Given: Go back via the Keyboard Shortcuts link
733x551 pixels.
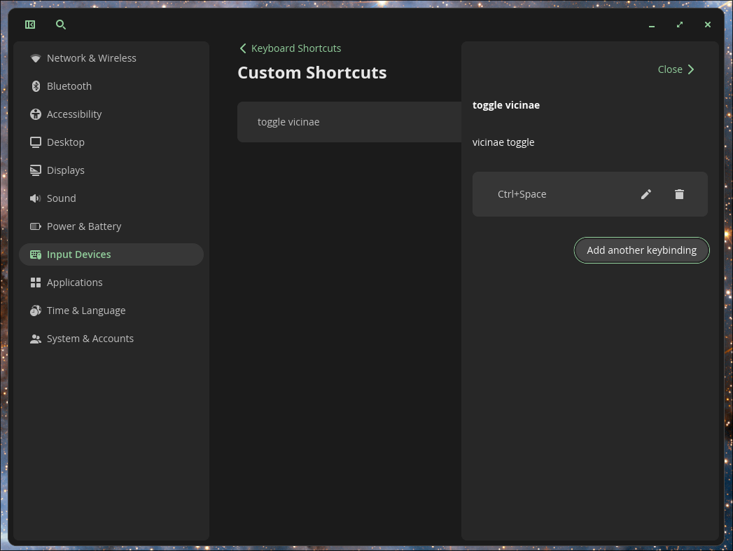Looking at the screenshot, I should click(x=295, y=48).
